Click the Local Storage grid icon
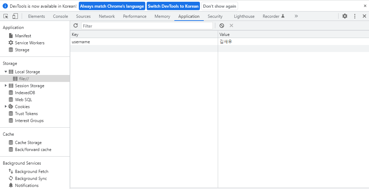Viewport: 369px width, 189px height. tap(11, 72)
